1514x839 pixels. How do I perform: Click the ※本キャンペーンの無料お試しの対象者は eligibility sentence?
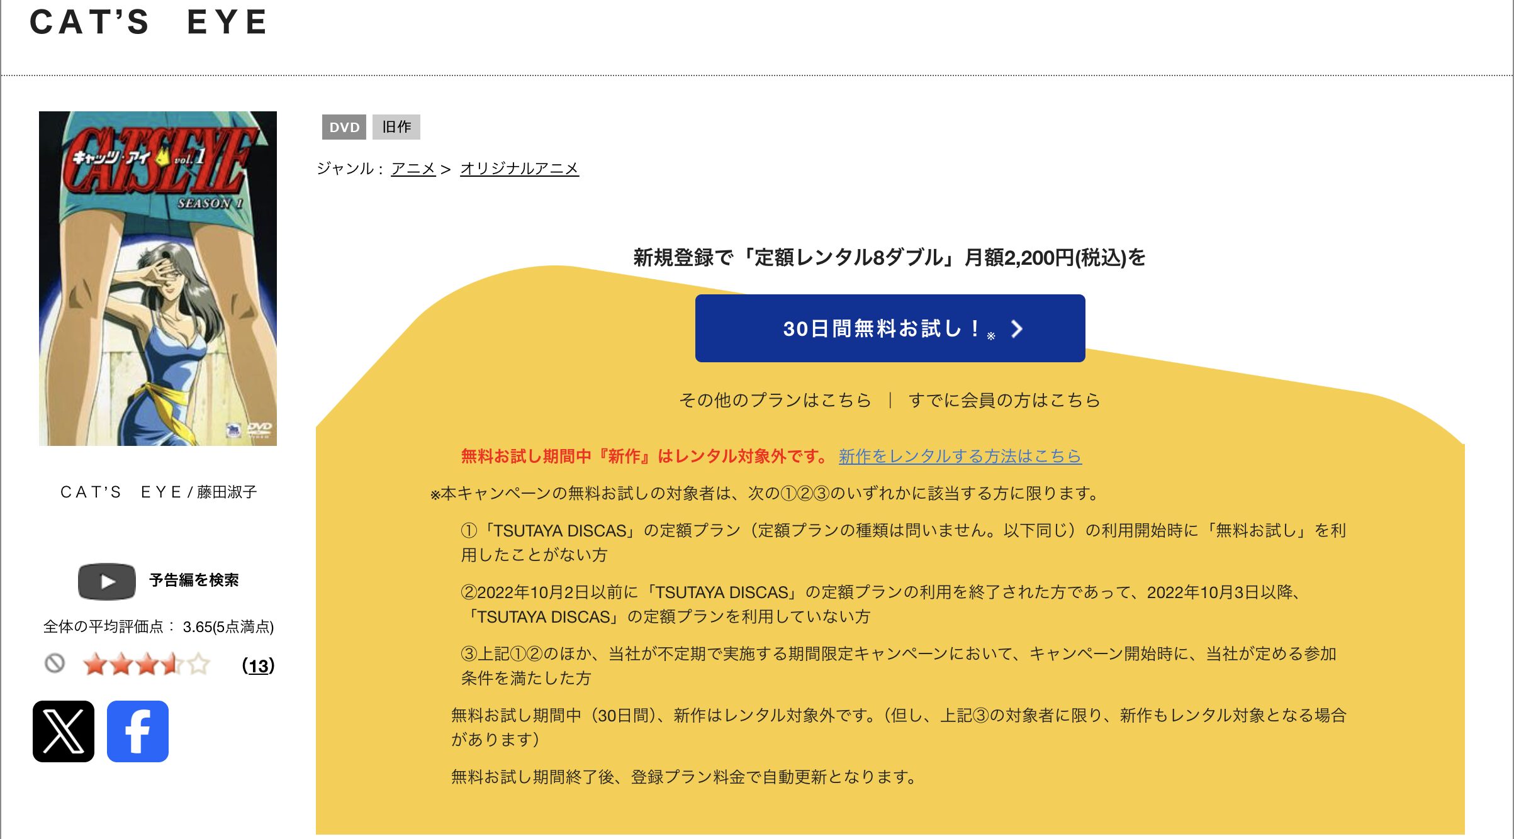click(765, 493)
